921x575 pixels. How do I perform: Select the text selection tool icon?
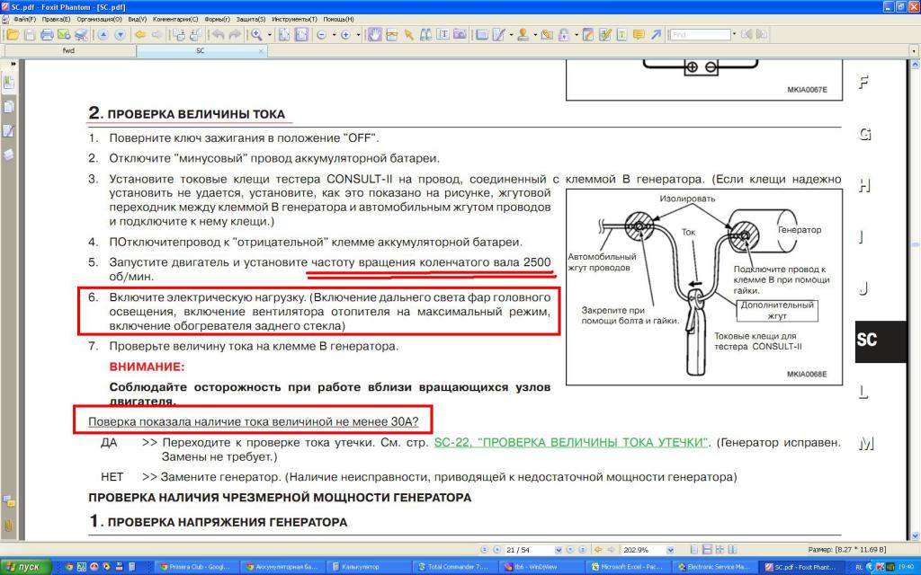443,35
